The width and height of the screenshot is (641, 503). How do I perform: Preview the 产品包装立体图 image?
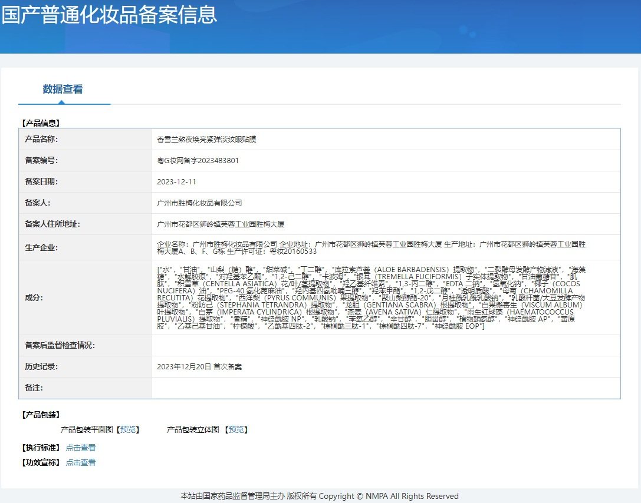point(236,429)
